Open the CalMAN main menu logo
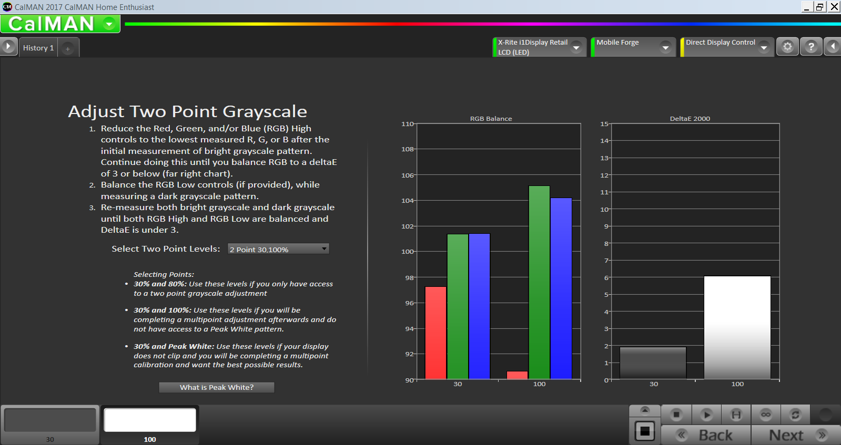841x445 pixels. 60,24
